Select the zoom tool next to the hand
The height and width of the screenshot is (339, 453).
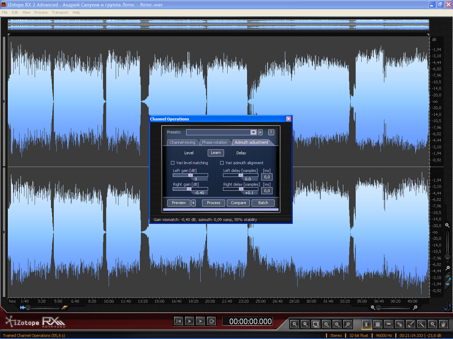tap(432, 324)
